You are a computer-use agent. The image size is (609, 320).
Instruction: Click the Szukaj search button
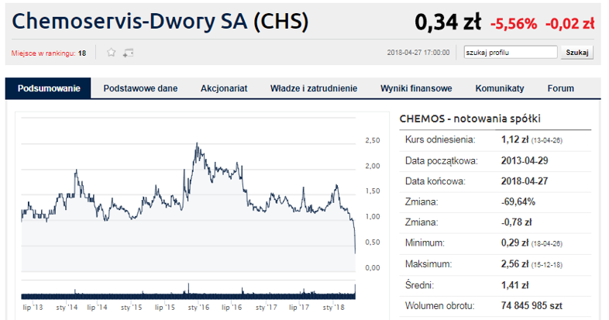(x=576, y=53)
